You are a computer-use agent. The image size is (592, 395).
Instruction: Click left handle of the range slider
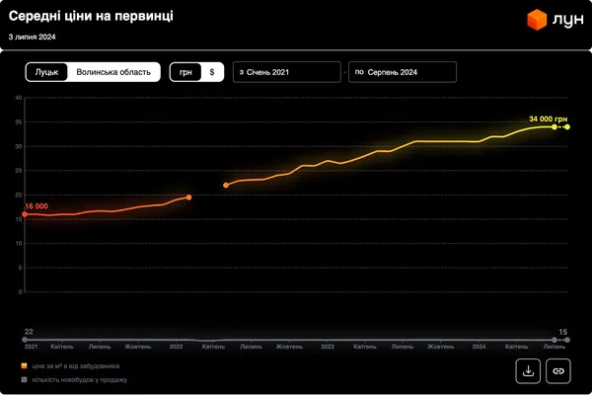(x=25, y=340)
